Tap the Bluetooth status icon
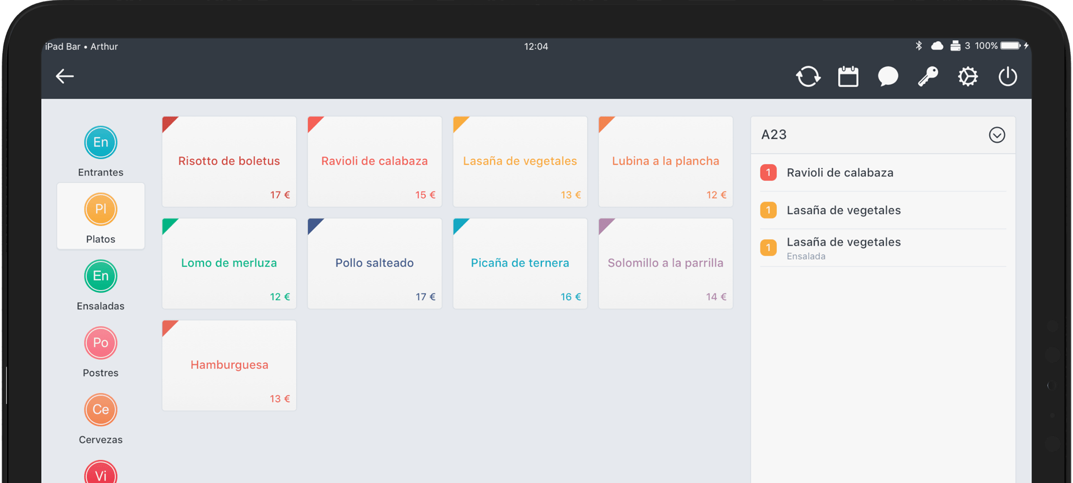The width and height of the screenshot is (1073, 483). tap(919, 46)
